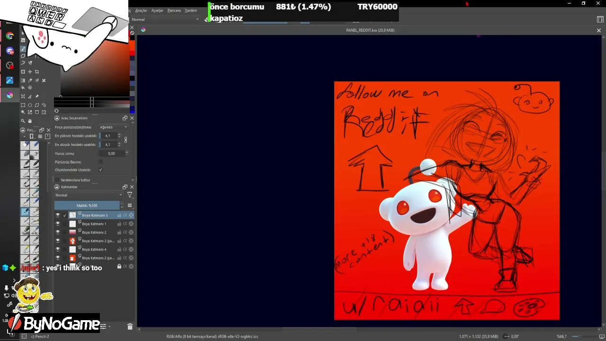Click the layer filter funnel icon

(130, 195)
